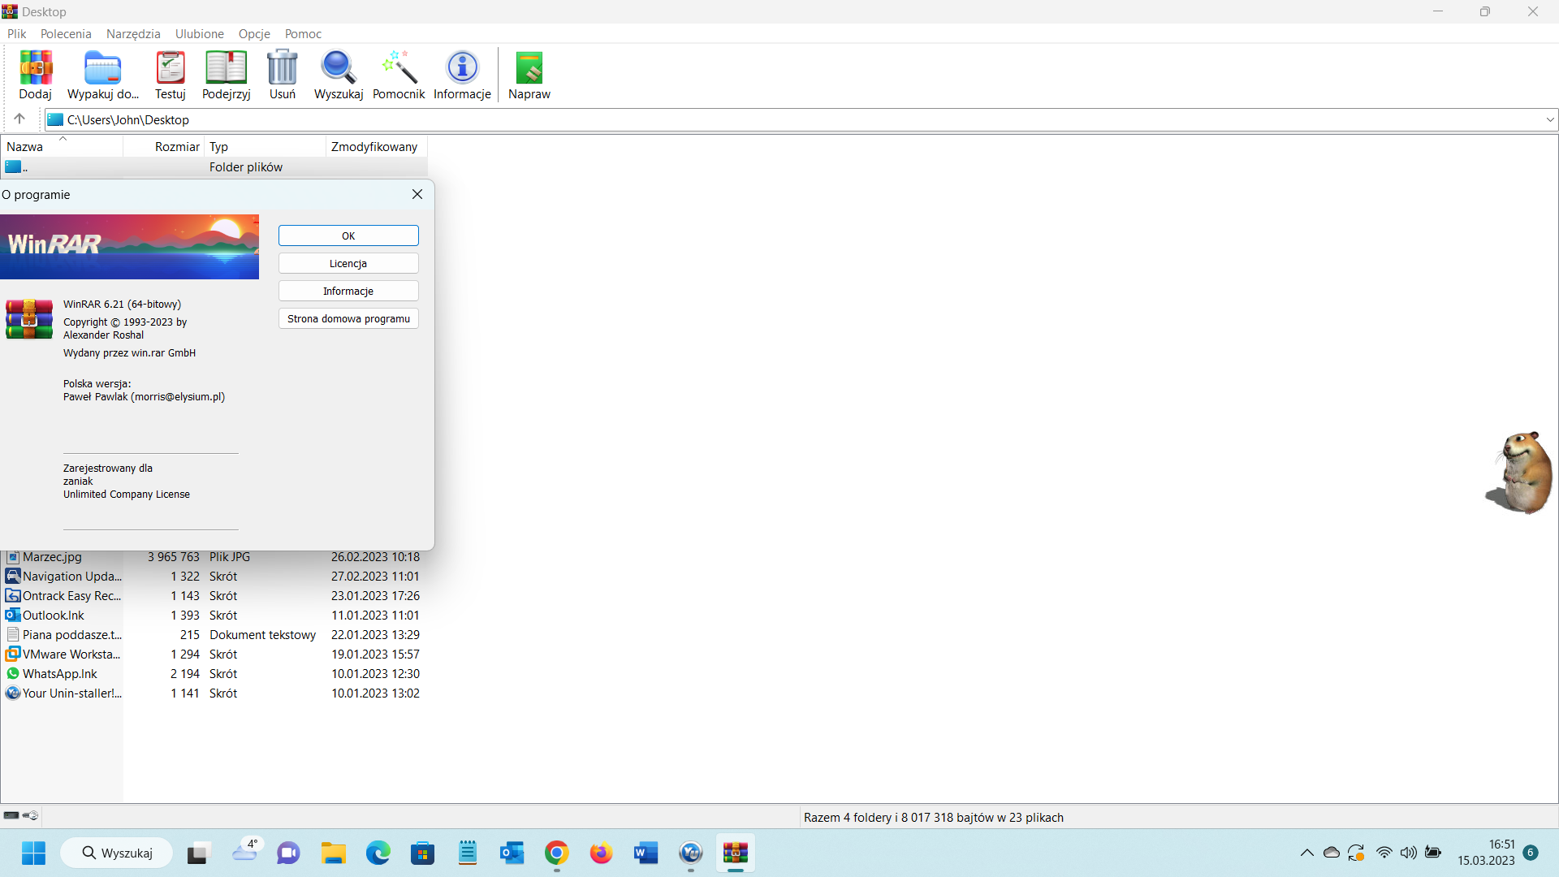Open Microsoft Store from taskbar

(x=422, y=853)
